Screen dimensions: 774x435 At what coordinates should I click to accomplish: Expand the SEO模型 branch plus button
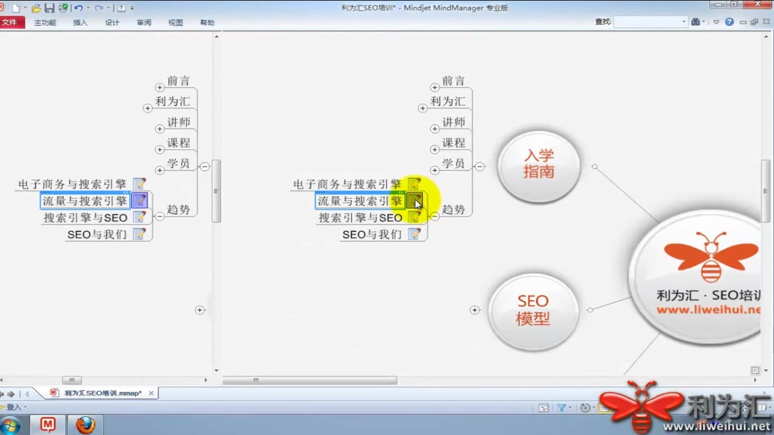click(x=475, y=310)
